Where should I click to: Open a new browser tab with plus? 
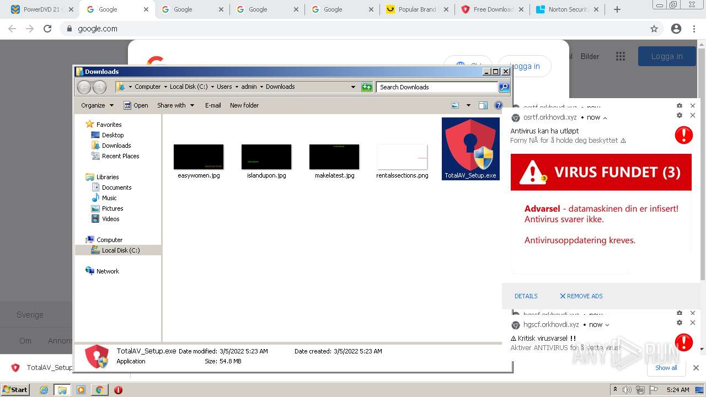click(x=617, y=9)
